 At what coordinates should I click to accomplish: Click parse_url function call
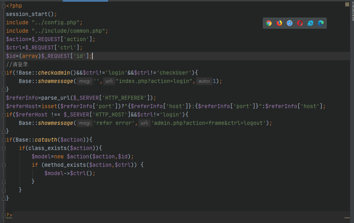click(56, 98)
